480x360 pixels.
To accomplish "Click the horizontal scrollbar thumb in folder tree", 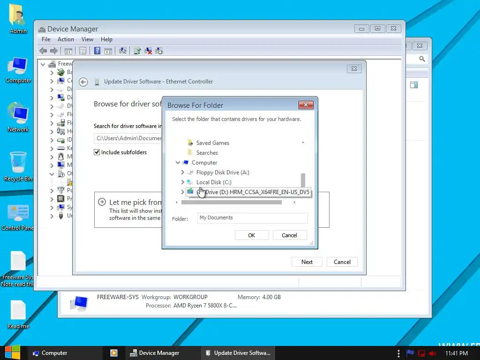I will tap(232, 202).
